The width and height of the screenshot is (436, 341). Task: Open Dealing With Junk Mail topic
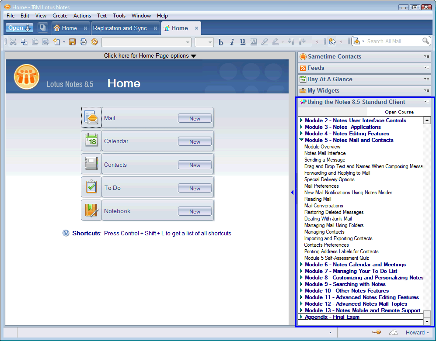click(x=328, y=219)
